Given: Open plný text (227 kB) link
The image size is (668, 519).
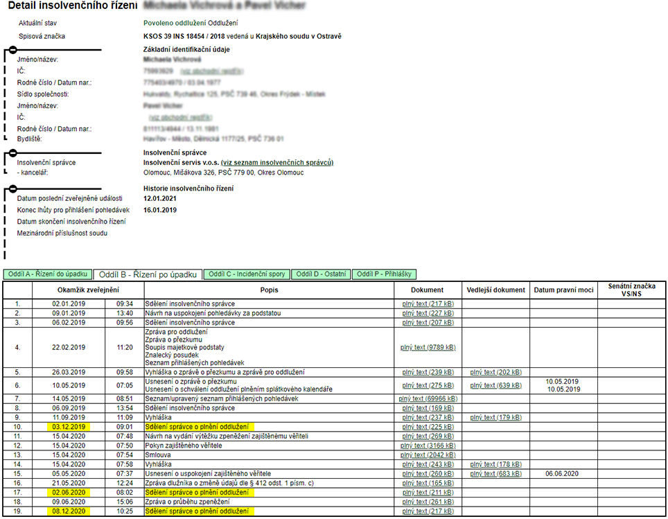Looking at the screenshot, I should 428,313.
